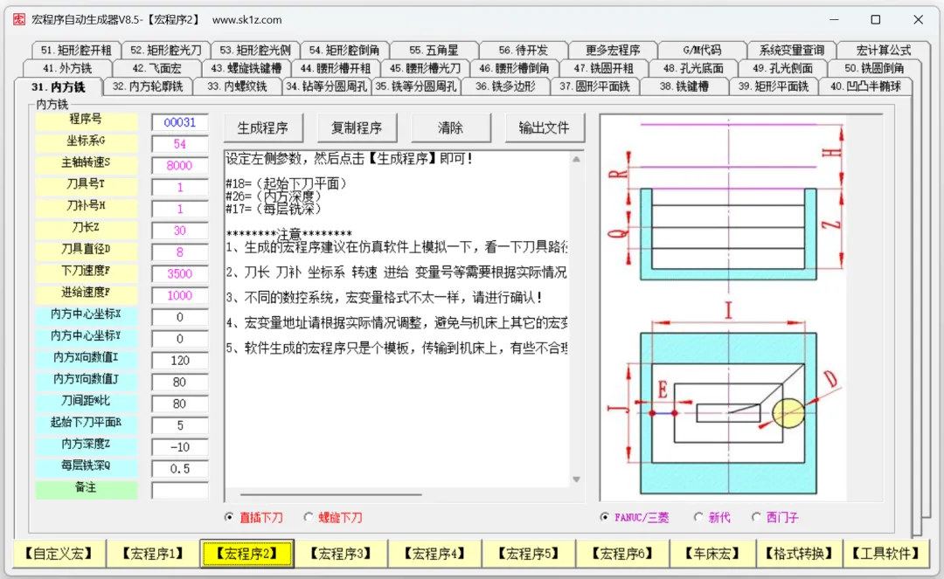
Task: Click the red app icon in title bar
Action: (x=19, y=19)
